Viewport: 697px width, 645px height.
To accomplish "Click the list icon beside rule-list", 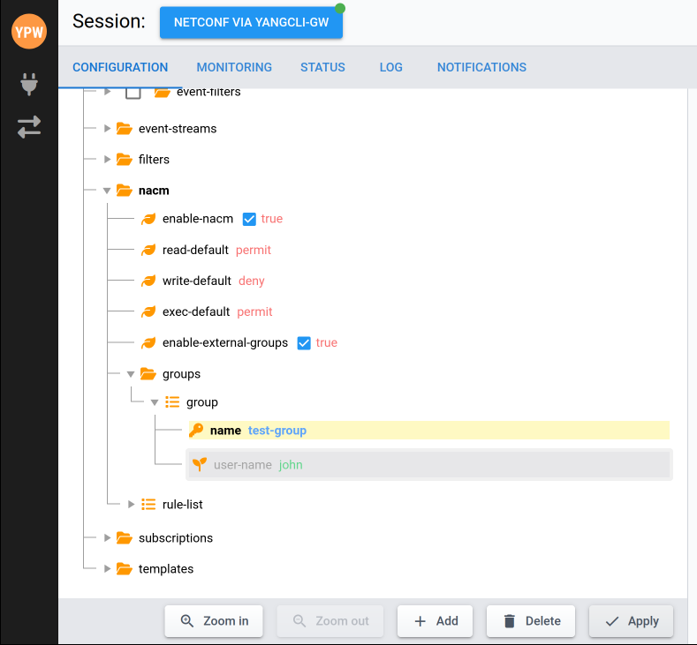I will click(x=148, y=505).
